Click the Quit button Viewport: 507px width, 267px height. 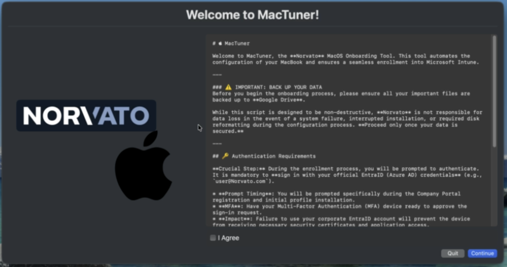click(453, 253)
